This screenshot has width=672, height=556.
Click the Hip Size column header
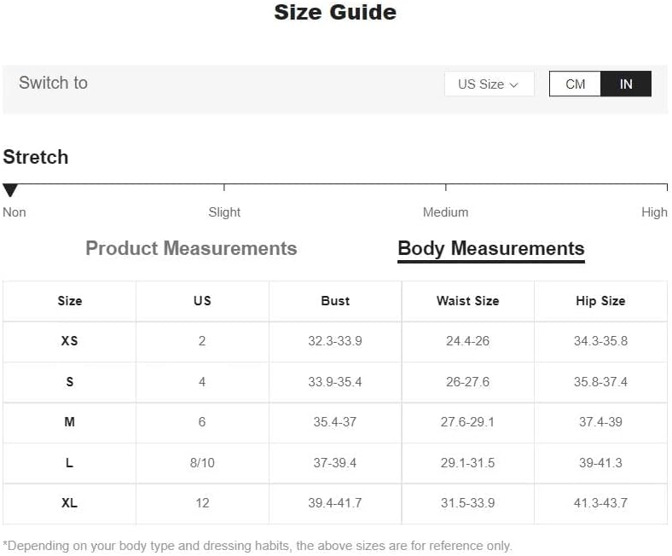[600, 301]
